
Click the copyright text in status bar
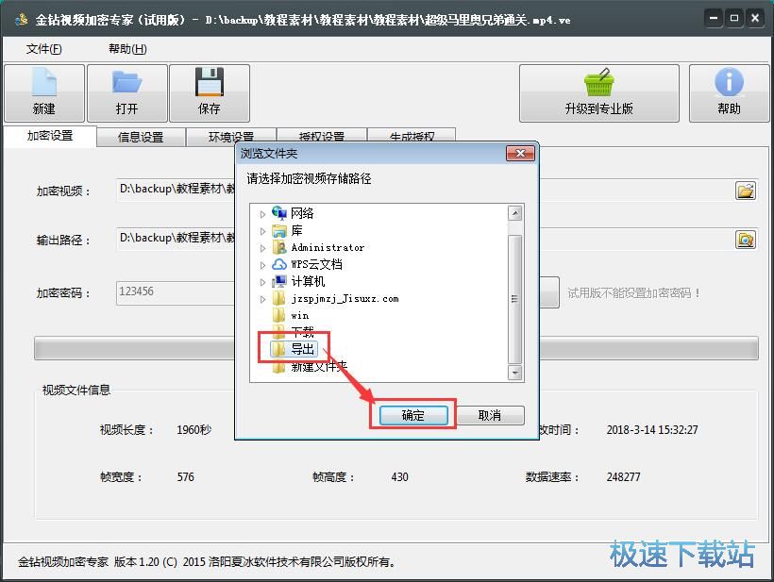(208, 562)
